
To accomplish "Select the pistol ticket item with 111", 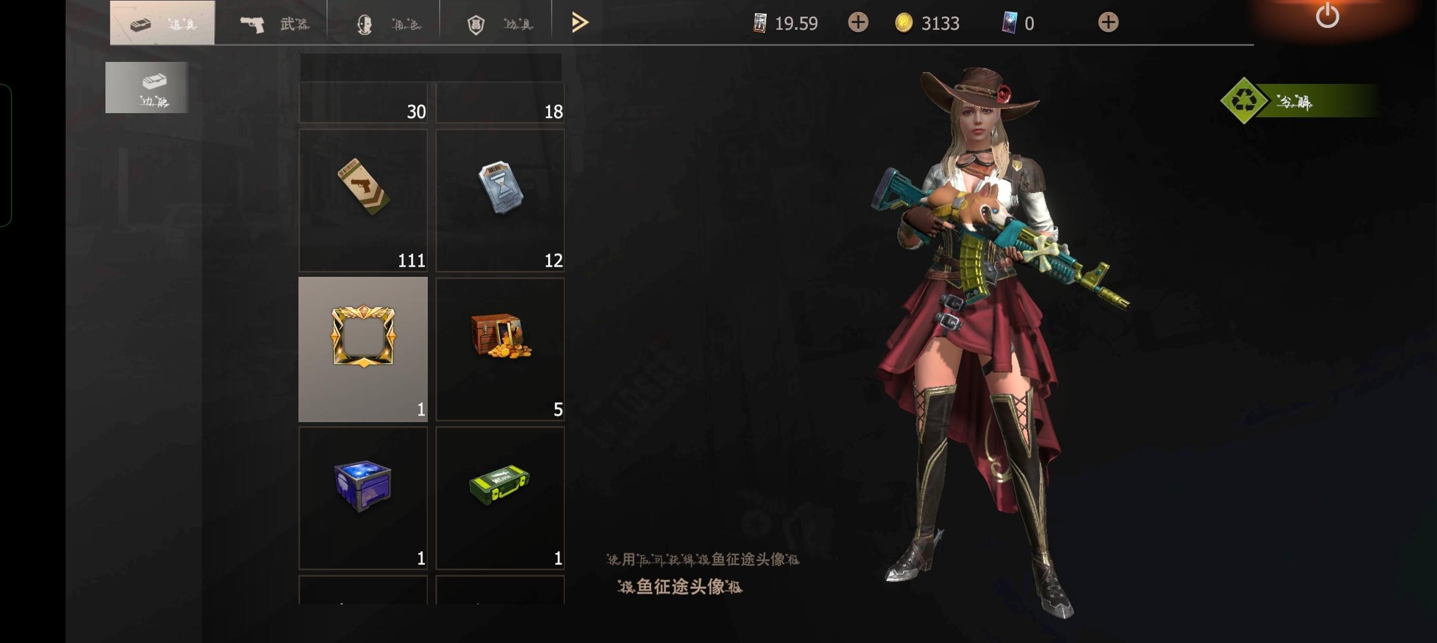I will [363, 201].
